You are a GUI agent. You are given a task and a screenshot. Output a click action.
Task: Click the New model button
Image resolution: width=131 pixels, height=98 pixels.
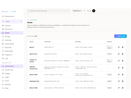(121, 36)
